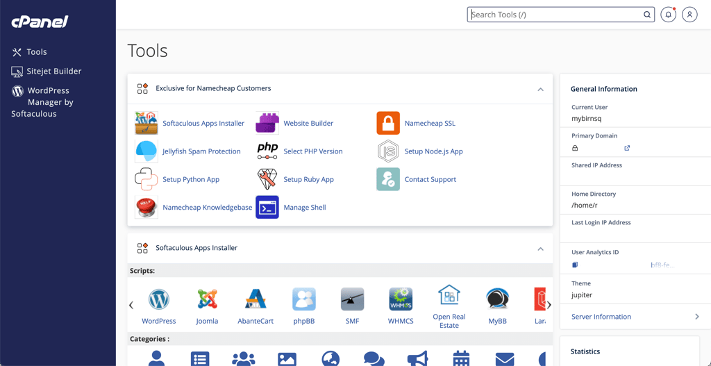Open the Manage Shell terminal icon

tap(267, 207)
